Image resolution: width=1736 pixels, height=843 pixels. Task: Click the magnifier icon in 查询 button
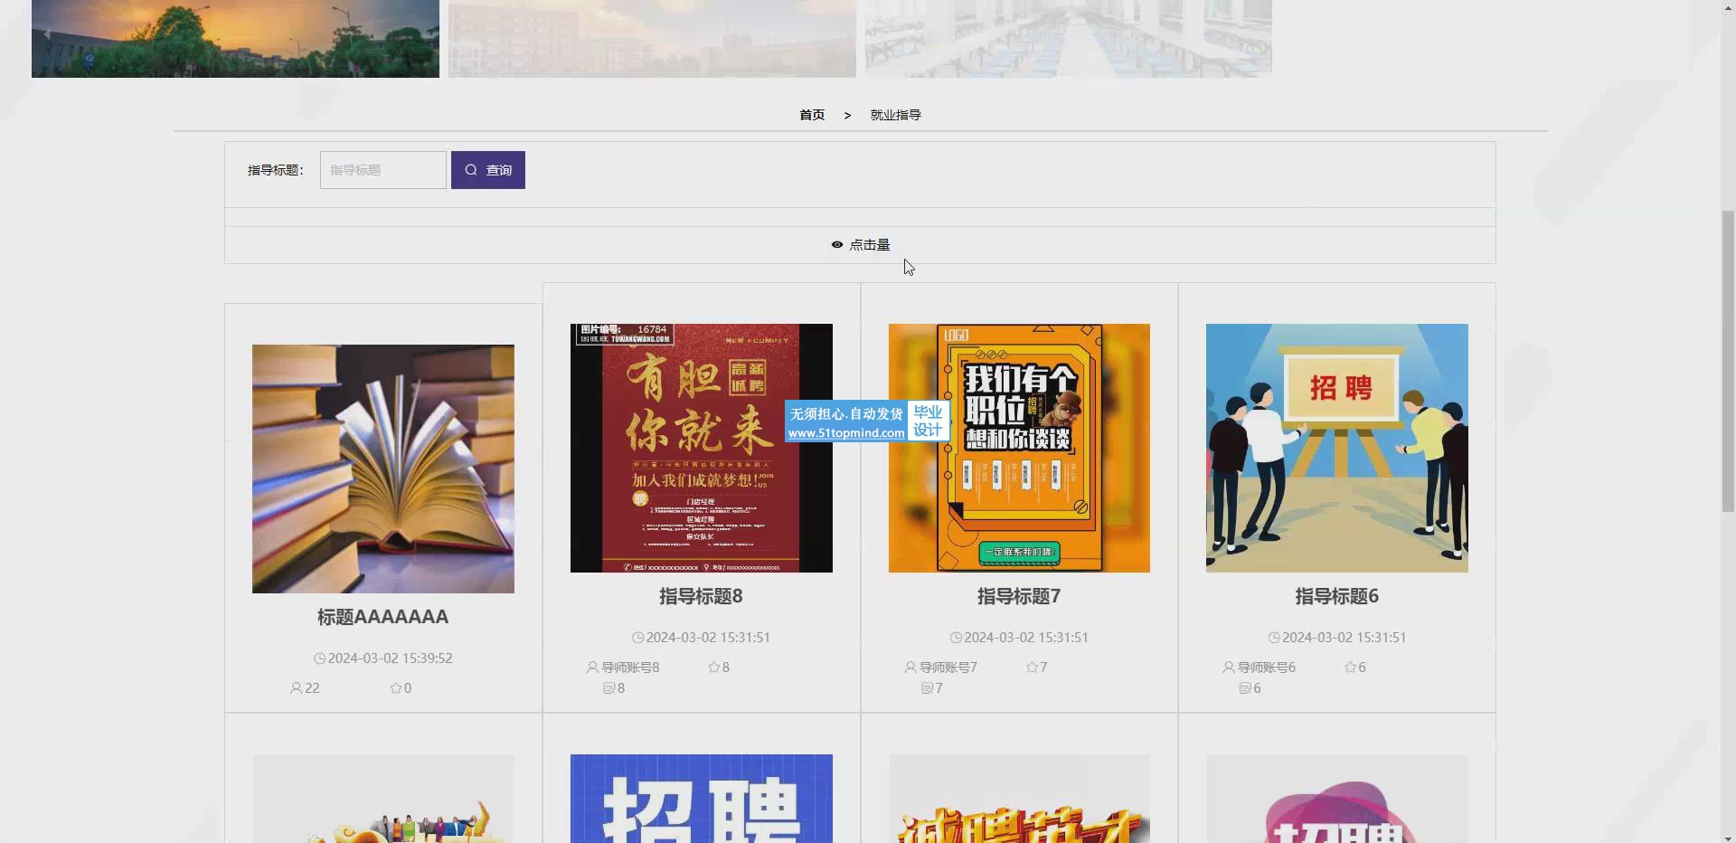tap(471, 170)
